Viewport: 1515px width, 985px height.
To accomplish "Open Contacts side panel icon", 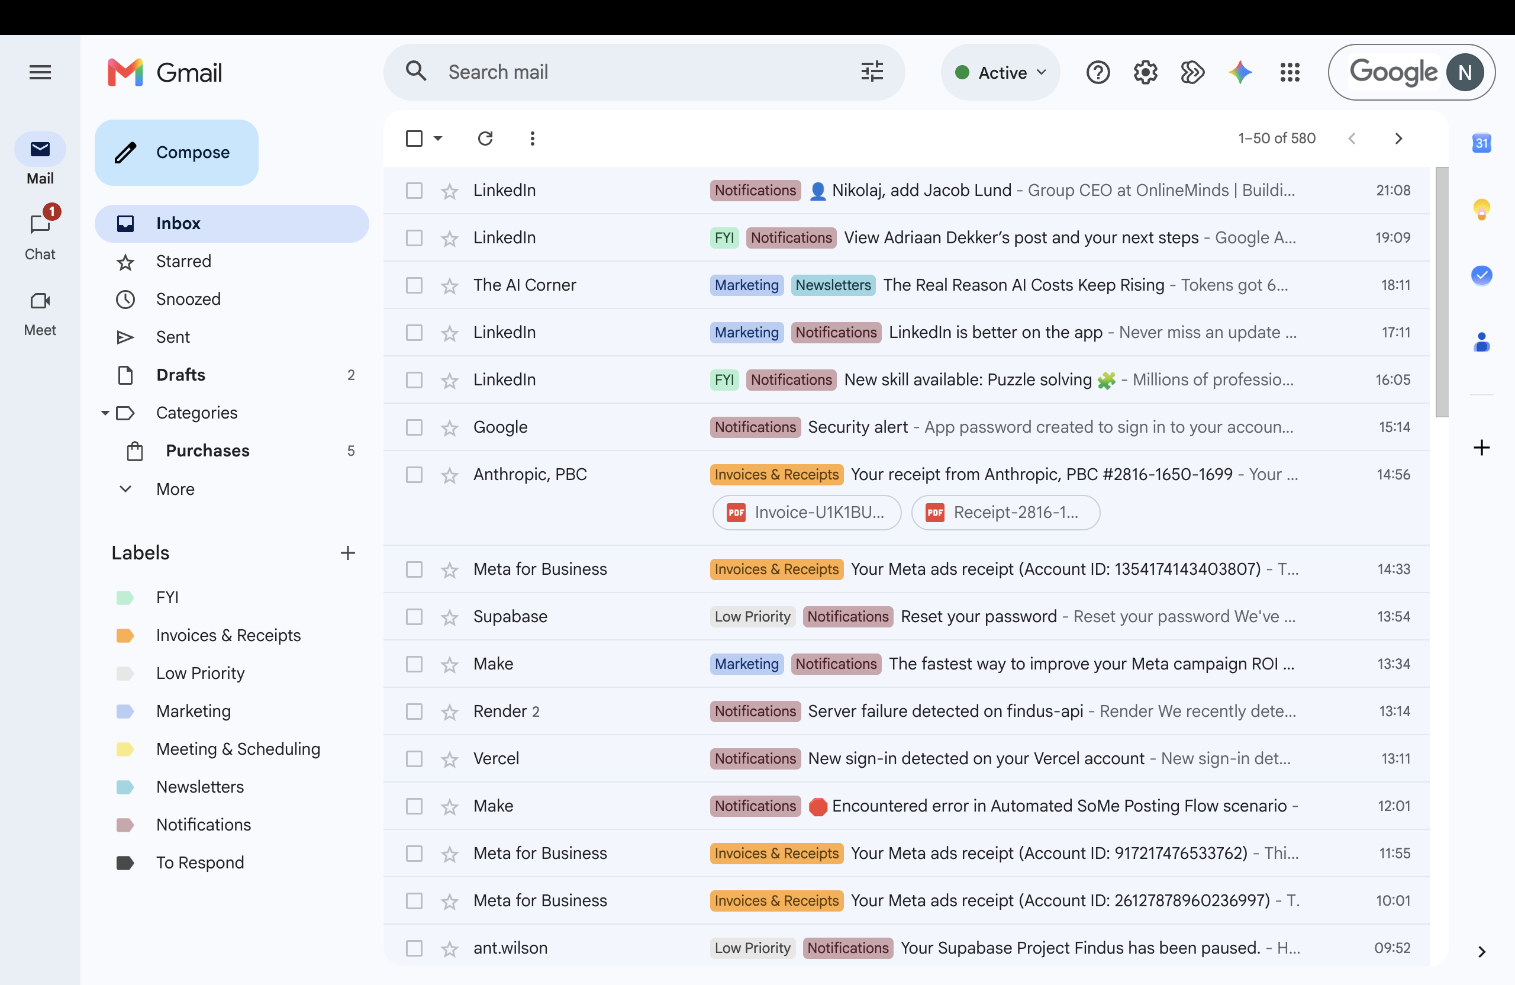I will pyautogui.click(x=1481, y=342).
